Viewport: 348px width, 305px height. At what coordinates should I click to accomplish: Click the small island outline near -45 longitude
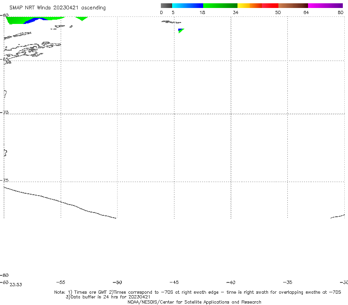point(171,22)
